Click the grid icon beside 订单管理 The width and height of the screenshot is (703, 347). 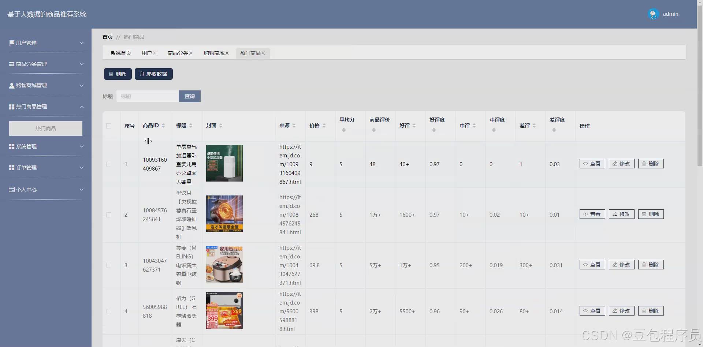12,168
